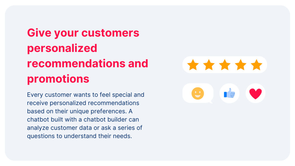Select the red heading word 'promotions'
This screenshot has width=295, height=166.
tap(58, 78)
